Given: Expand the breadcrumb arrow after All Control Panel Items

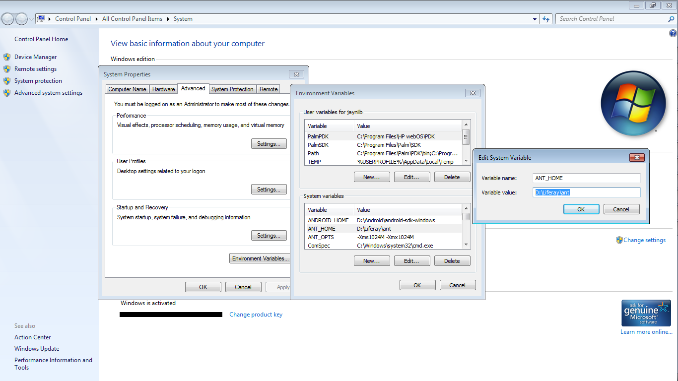Looking at the screenshot, I should pos(168,19).
